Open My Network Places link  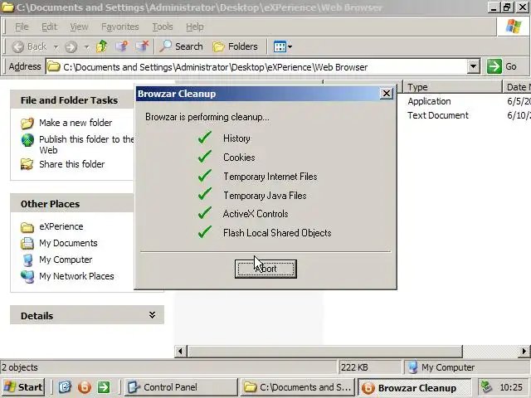76,276
